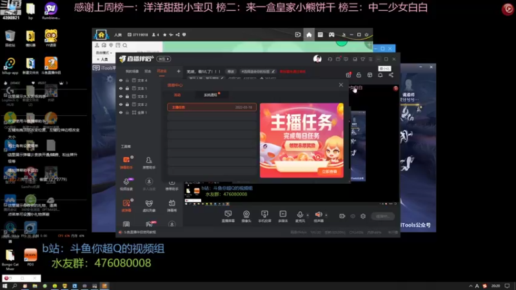Open the video play icon in YY toolbar

click(298, 35)
